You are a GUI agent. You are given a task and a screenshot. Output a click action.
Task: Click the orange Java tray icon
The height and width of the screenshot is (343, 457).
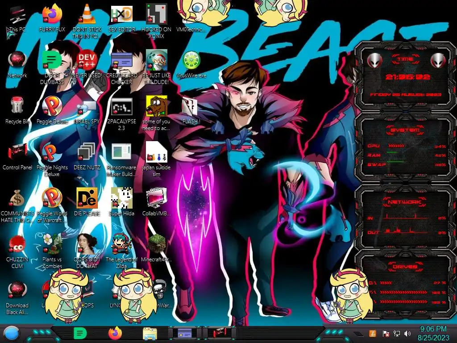[x=373, y=333]
